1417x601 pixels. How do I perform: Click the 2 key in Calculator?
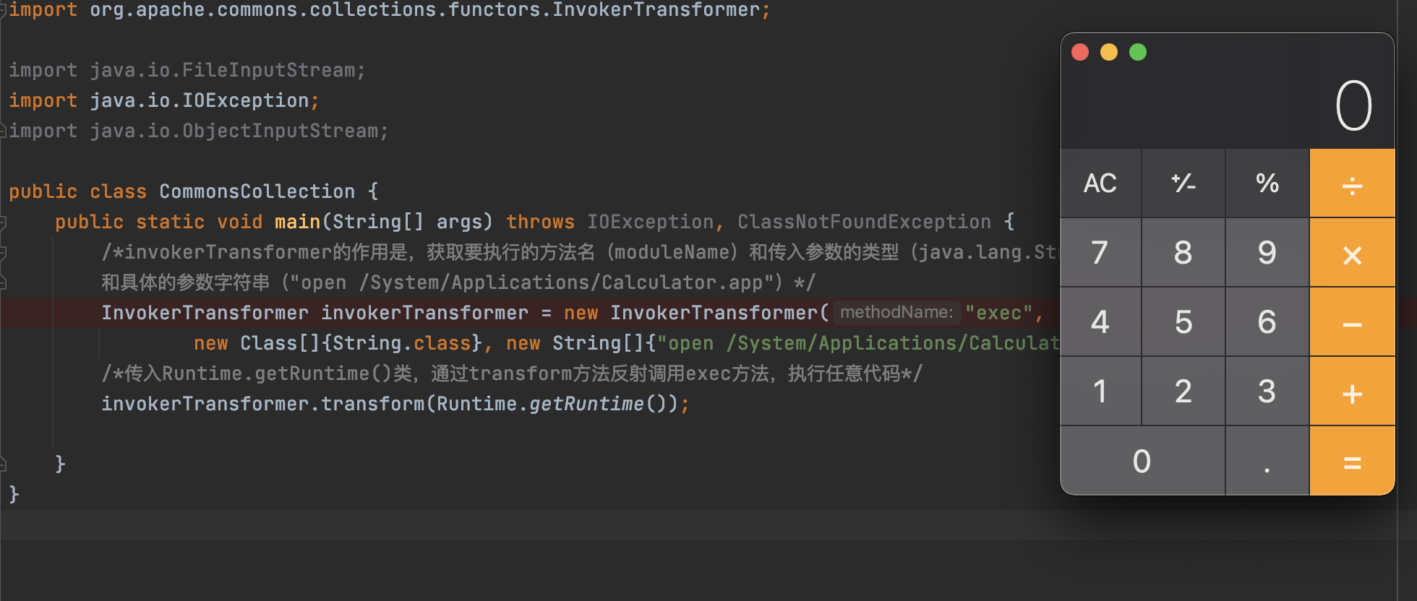point(1183,392)
